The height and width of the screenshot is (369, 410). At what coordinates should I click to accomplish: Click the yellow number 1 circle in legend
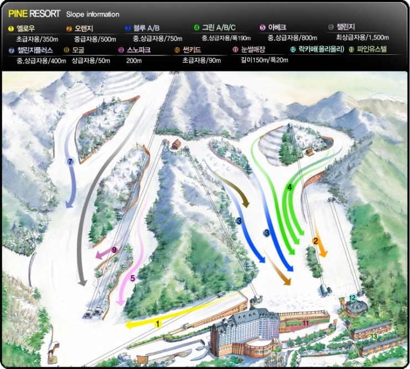[11, 29]
